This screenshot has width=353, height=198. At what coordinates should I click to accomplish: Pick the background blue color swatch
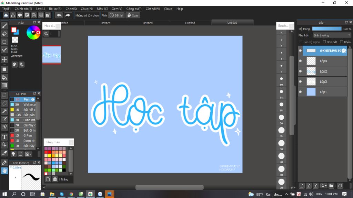(16, 32)
